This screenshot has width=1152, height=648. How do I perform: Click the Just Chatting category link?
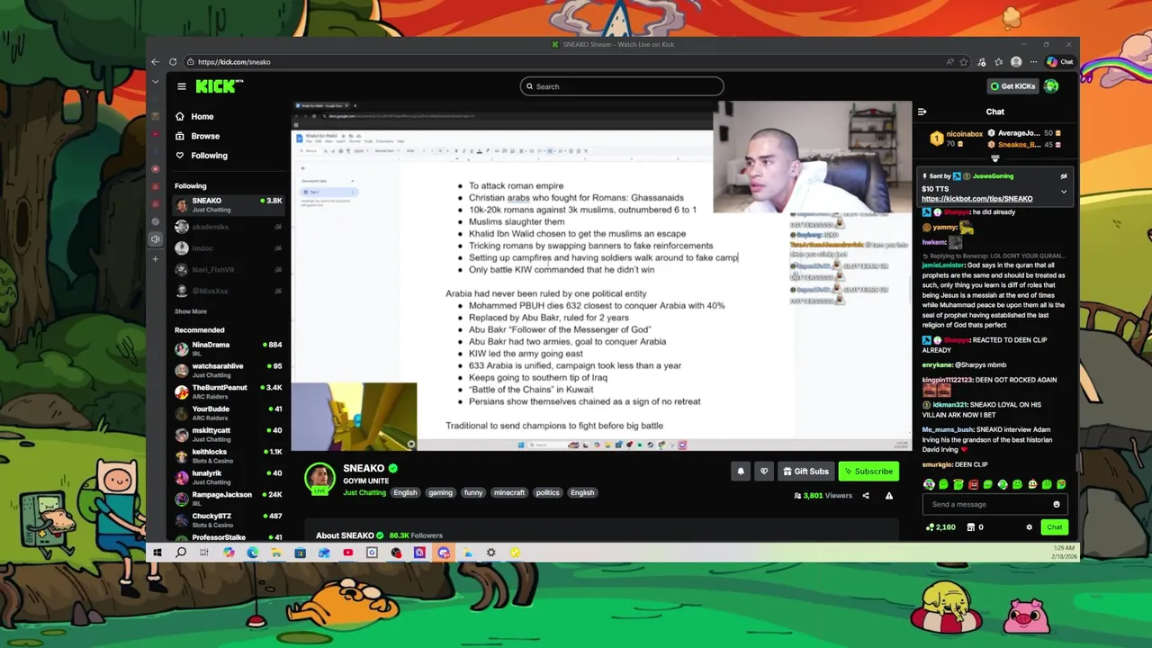click(x=364, y=492)
